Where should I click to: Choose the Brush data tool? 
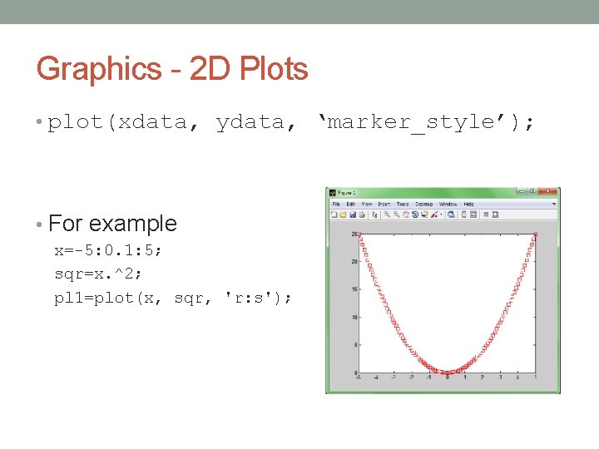[434, 215]
